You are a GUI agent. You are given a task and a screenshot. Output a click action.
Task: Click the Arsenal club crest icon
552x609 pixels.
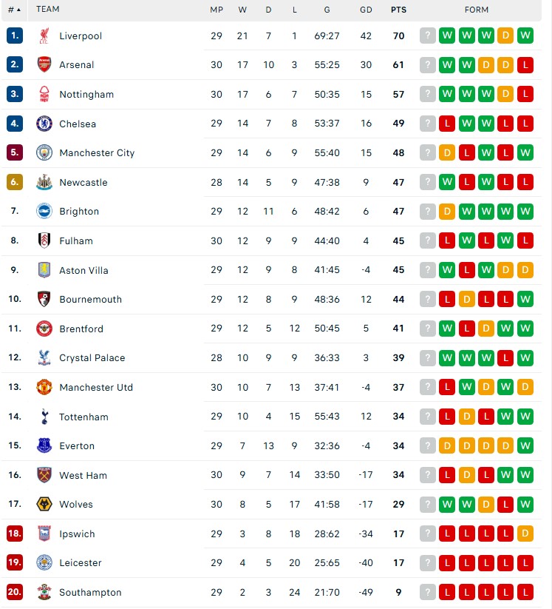(x=44, y=64)
